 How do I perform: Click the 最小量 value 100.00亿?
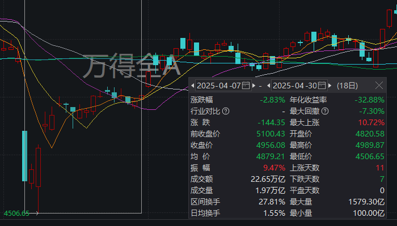coord(369,213)
